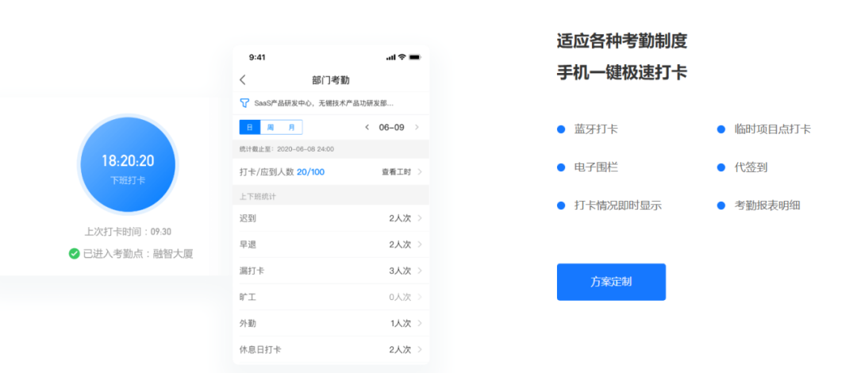This screenshot has height=373, width=857.
Task: Click the green check icon beside 已进入考勤点
Action: [x=74, y=254]
